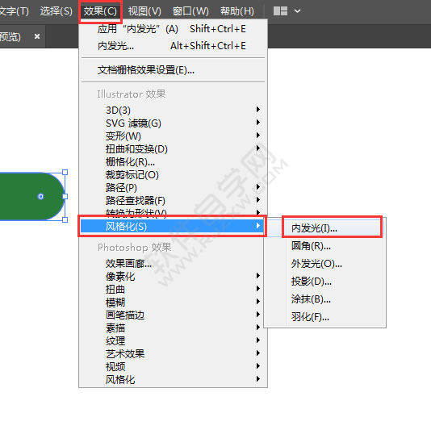Expand the 画笔描边 submenu
Viewport: 431px width, 430px height.
click(x=174, y=315)
